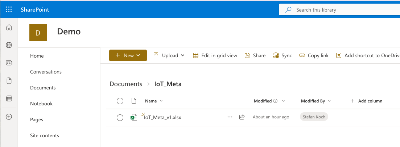The image size is (400, 147).
Task: Click the Documents breadcrumb link
Action: pos(126,84)
